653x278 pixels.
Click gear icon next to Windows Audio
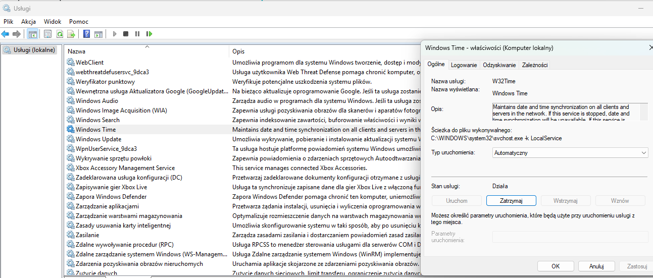70,101
